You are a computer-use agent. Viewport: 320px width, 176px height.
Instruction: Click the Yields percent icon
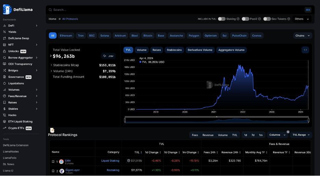tap(4, 32)
